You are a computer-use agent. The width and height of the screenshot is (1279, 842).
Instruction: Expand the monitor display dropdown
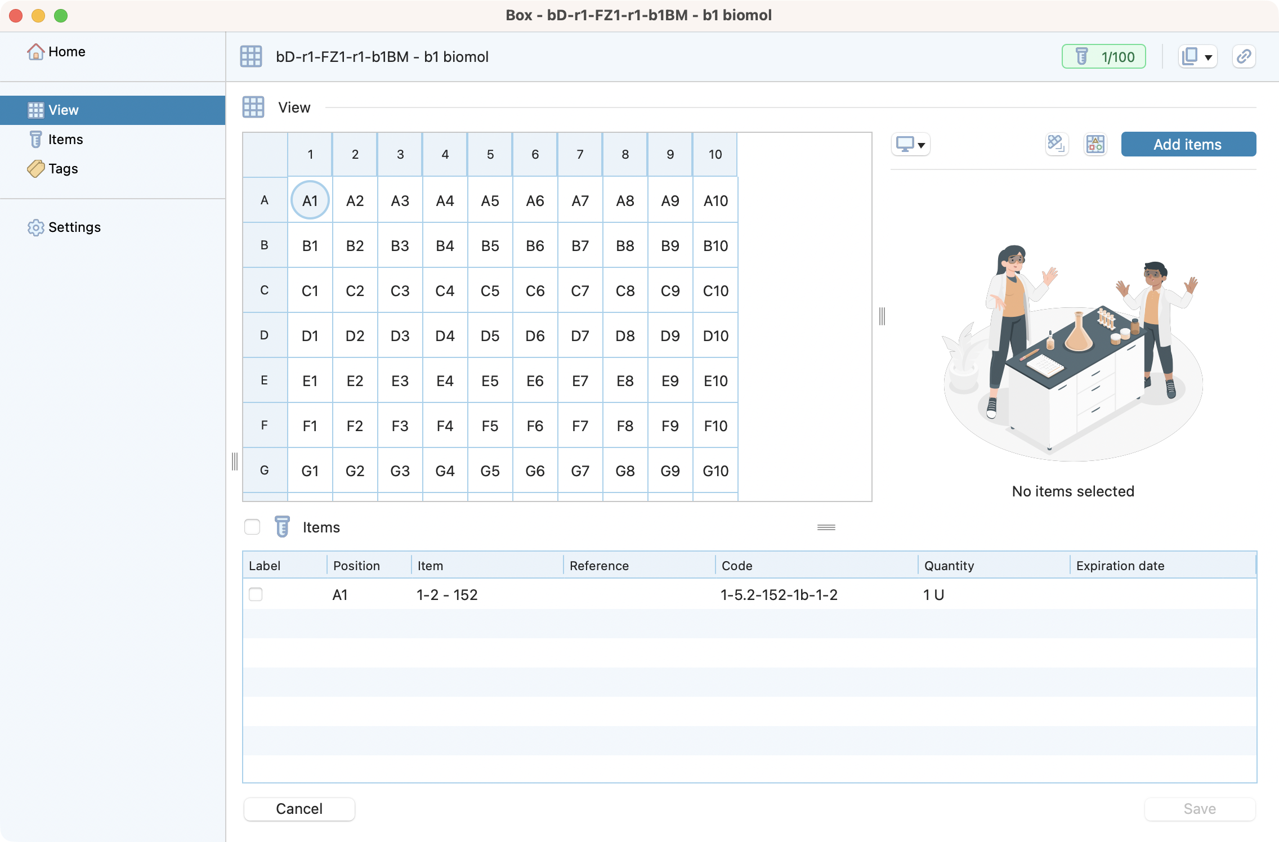[x=910, y=145]
